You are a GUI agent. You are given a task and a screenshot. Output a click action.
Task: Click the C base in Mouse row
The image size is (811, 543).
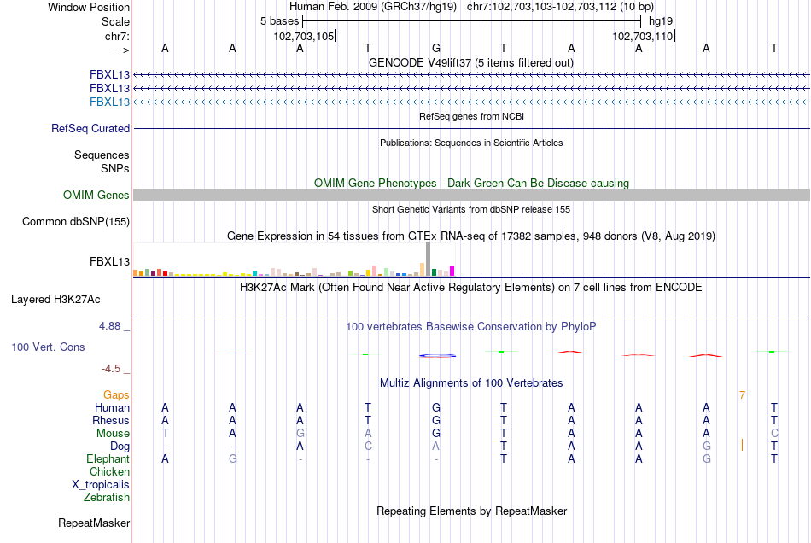click(x=774, y=434)
